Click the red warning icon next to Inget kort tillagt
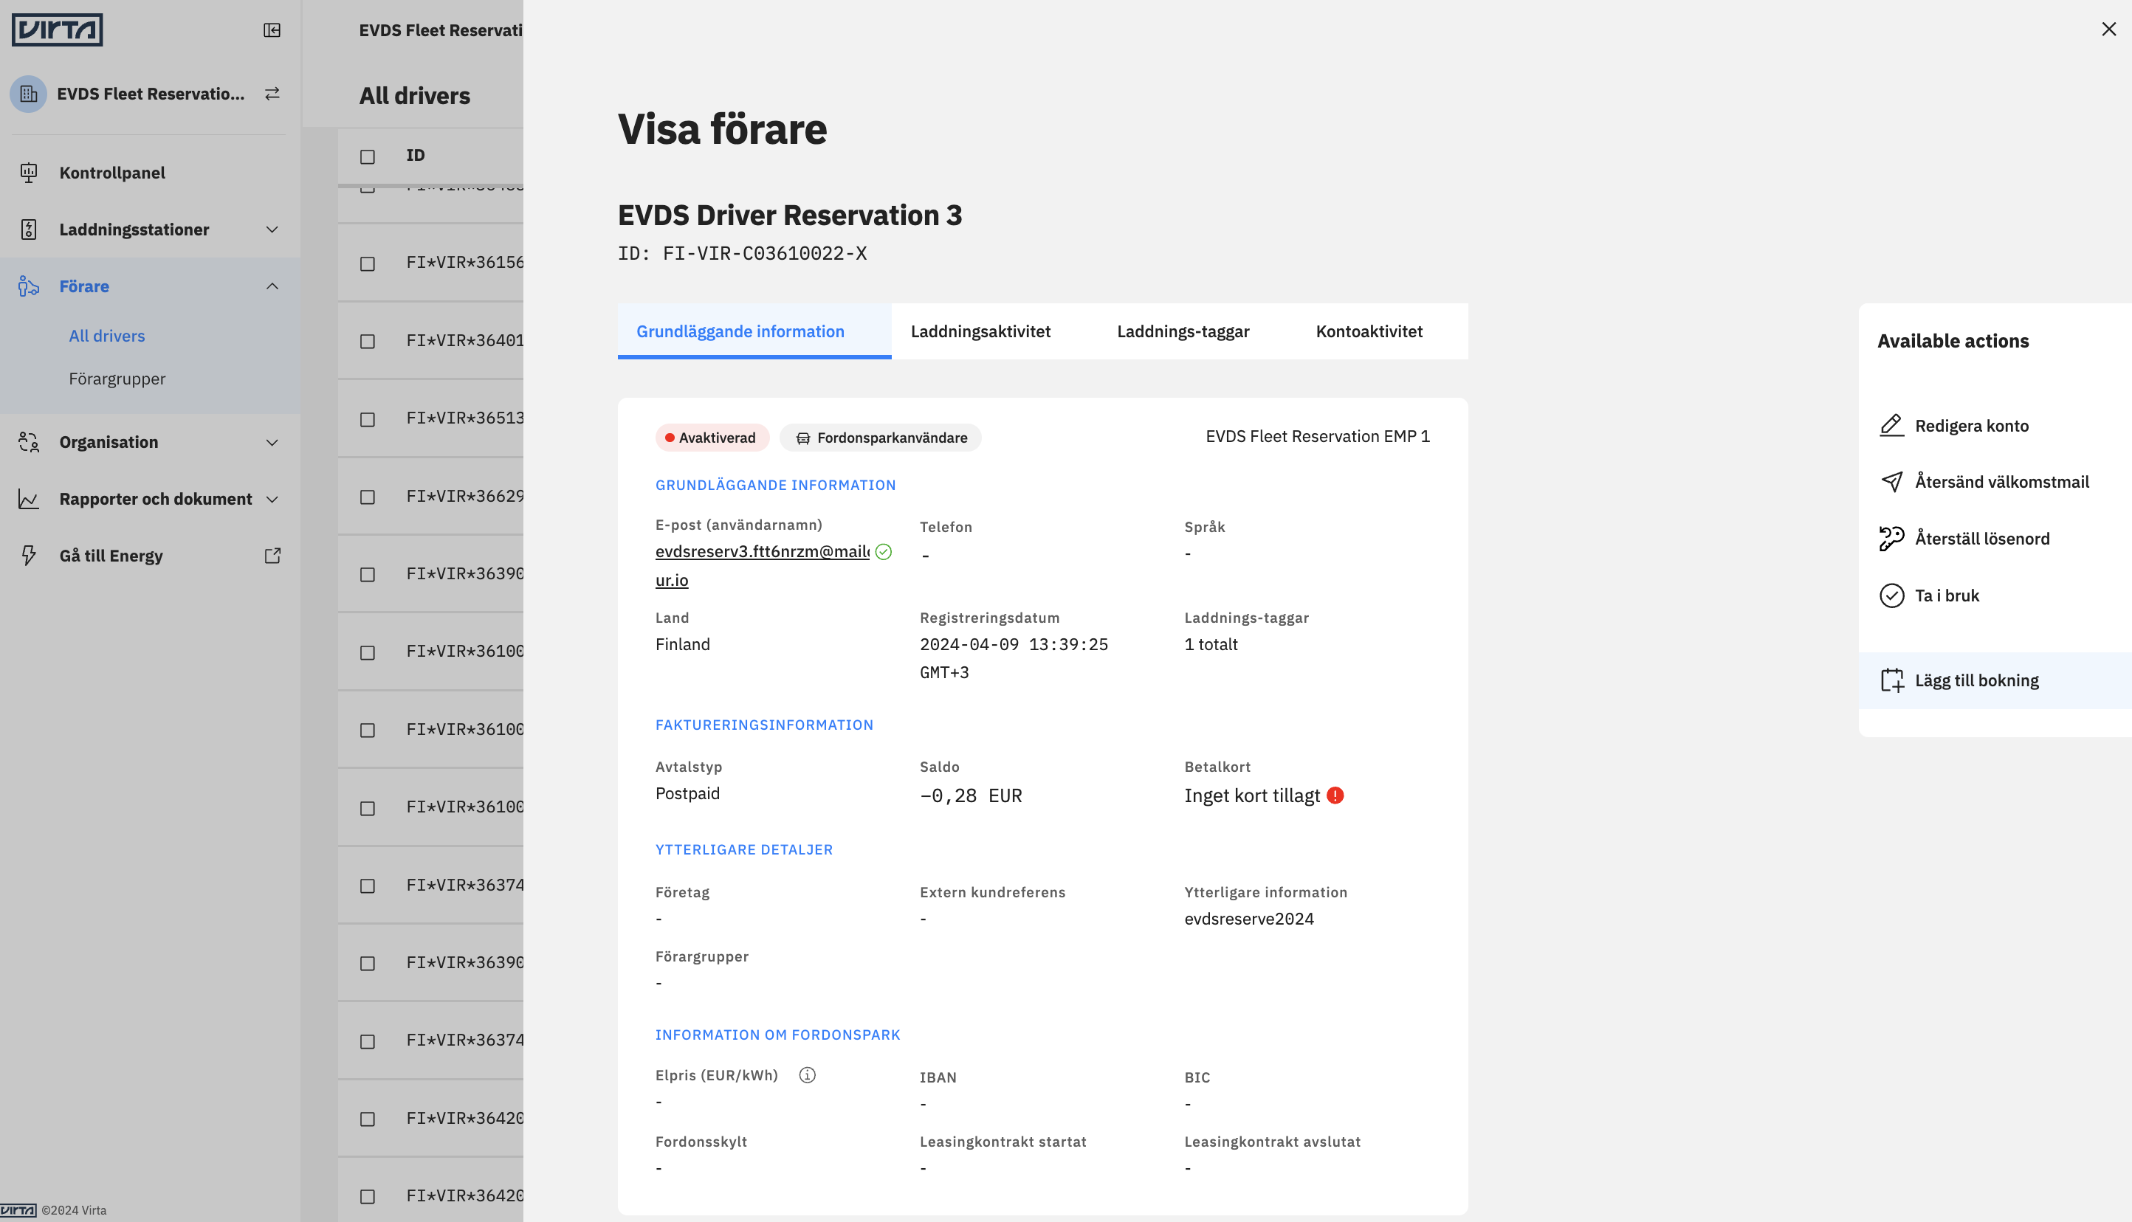Screen dimensions: 2132x1222 click(x=1335, y=795)
